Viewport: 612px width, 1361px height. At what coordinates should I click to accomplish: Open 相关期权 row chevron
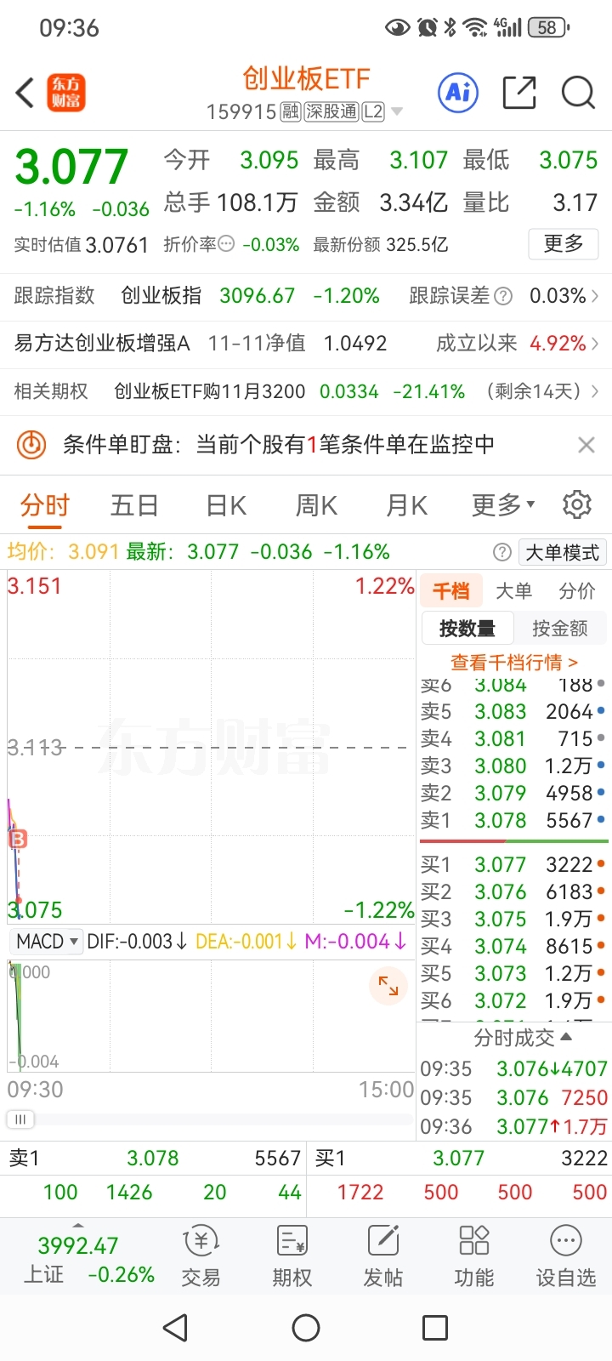pyautogui.click(x=595, y=391)
